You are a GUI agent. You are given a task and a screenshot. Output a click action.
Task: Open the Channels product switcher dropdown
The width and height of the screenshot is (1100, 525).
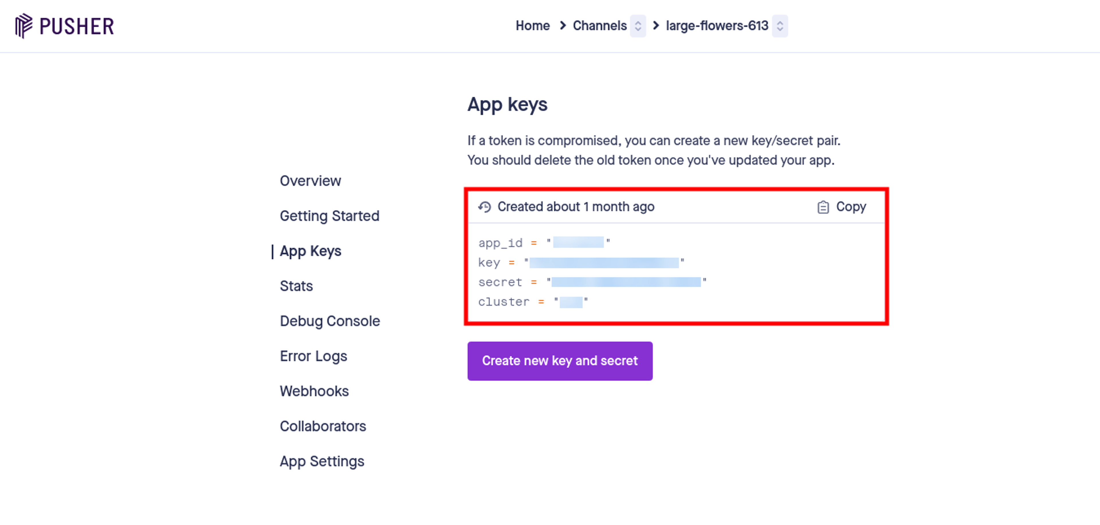click(x=638, y=26)
